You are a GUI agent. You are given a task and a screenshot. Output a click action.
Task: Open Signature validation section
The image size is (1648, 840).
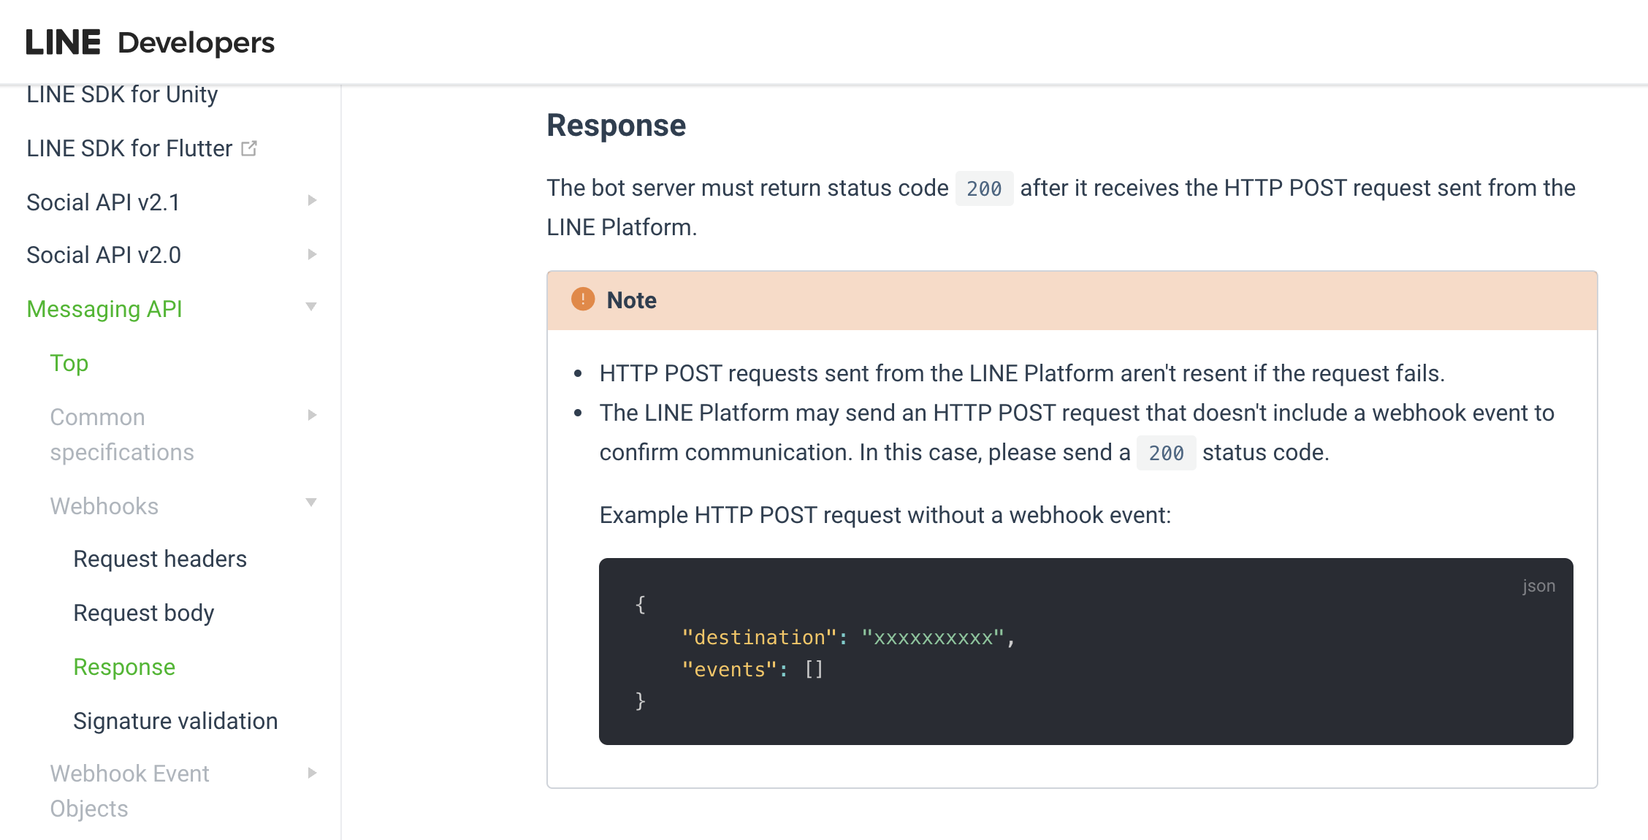coord(175,721)
